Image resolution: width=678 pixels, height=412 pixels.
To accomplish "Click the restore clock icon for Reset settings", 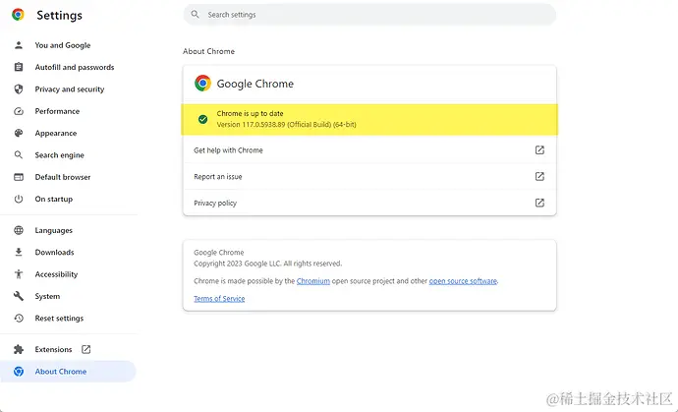I will (x=19, y=318).
